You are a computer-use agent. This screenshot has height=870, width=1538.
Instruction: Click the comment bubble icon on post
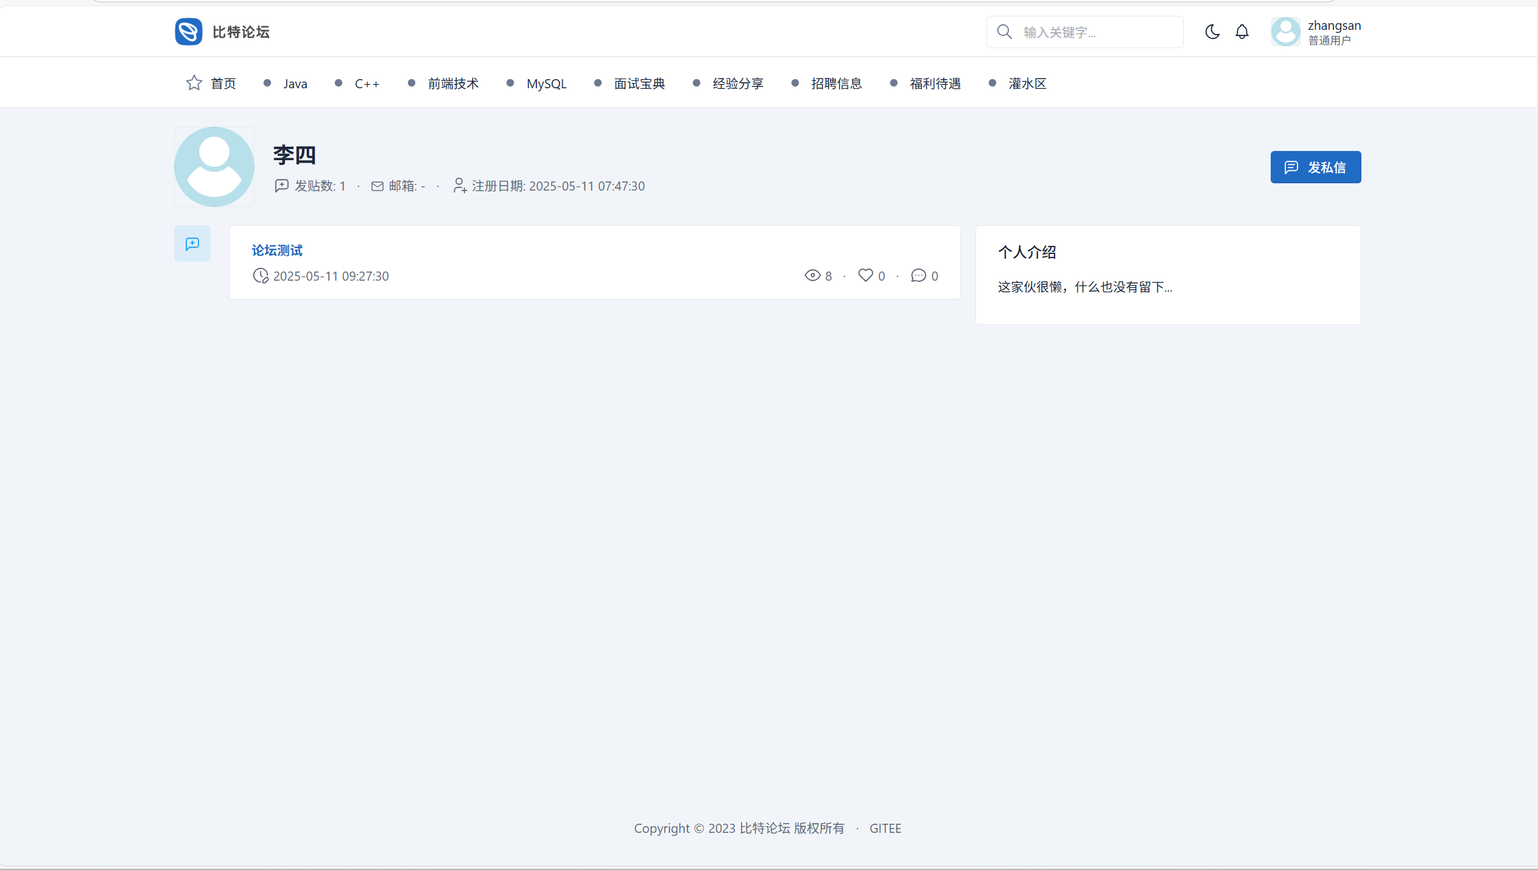(x=918, y=275)
